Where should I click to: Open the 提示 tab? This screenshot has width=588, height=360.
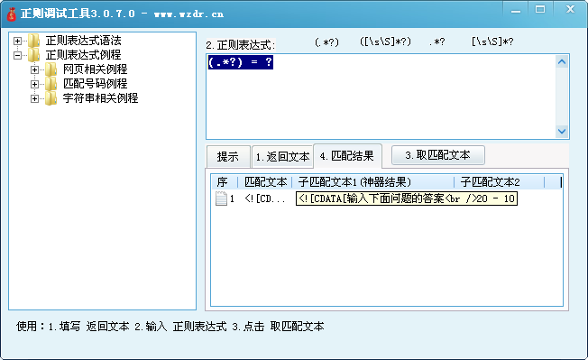[228, 156]
